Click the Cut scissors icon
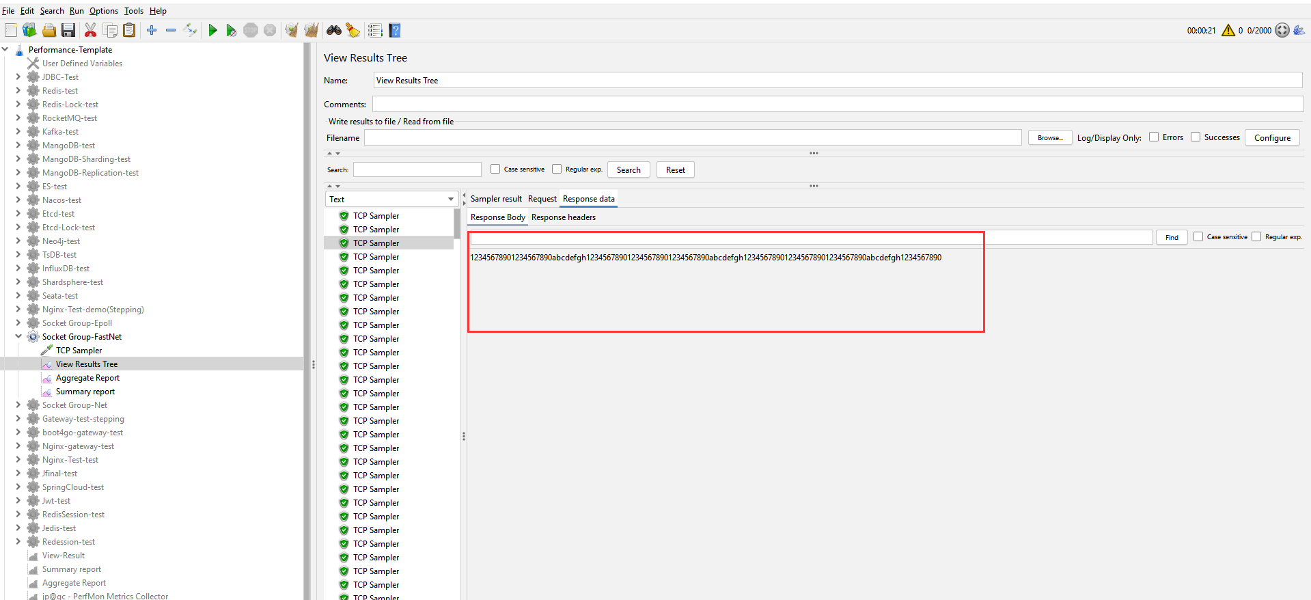Screen dimensions: 1311x600 coord(90,30)
